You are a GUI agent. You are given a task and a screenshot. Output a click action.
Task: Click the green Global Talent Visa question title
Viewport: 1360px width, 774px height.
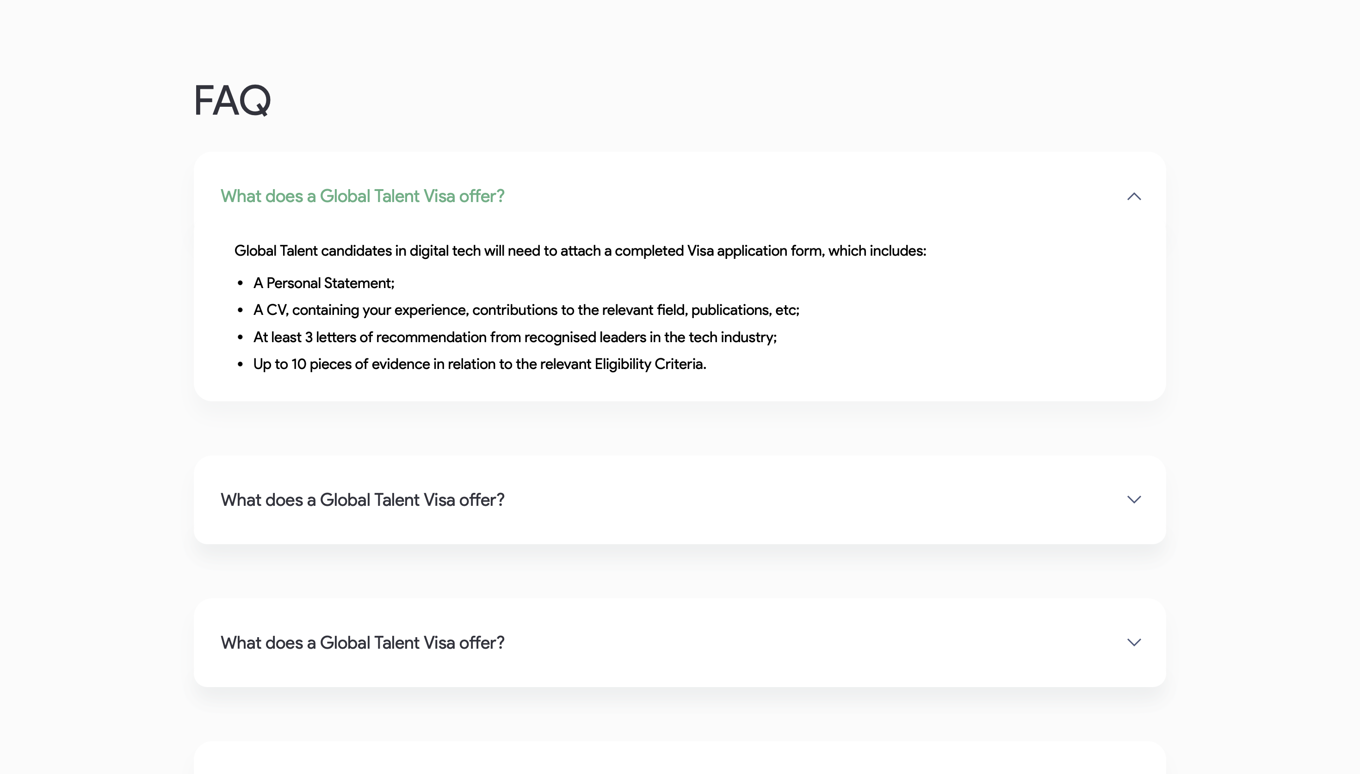pyautogui.click(x=363, y=196)
